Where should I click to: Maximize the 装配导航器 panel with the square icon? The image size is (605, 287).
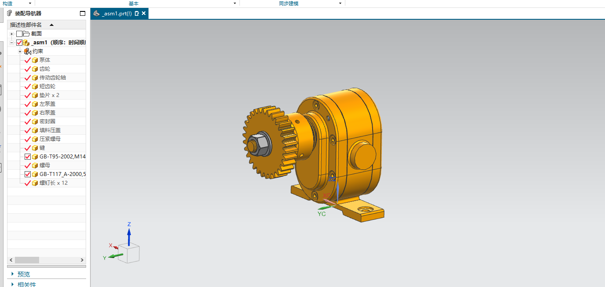[x=83, y=14]
